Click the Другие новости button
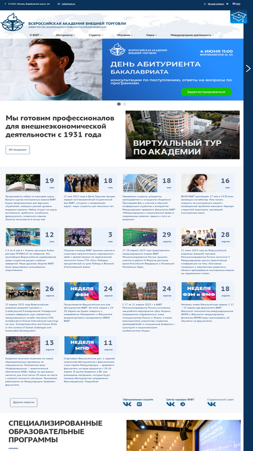Screen dimensions: 253x451 coord(24,402)
